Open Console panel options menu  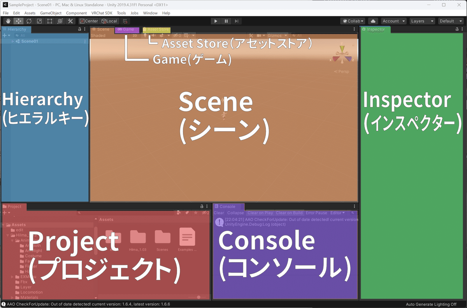click(x=354, y=206)
